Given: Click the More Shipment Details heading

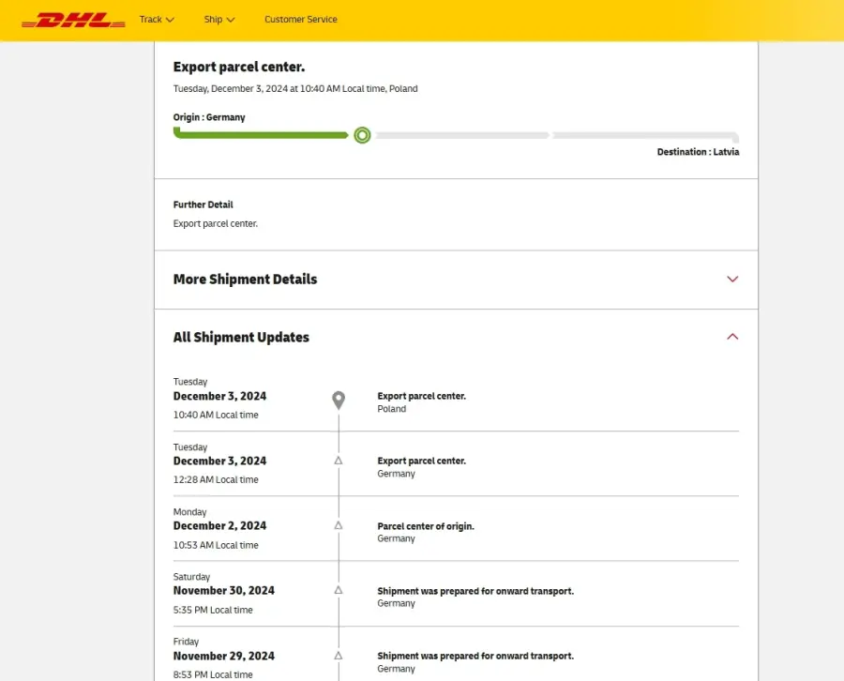Looking at the screenshot, I should (x=245, y=280).
